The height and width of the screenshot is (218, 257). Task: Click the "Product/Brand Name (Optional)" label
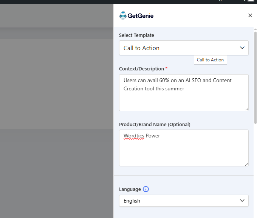(x=155, y=124)
